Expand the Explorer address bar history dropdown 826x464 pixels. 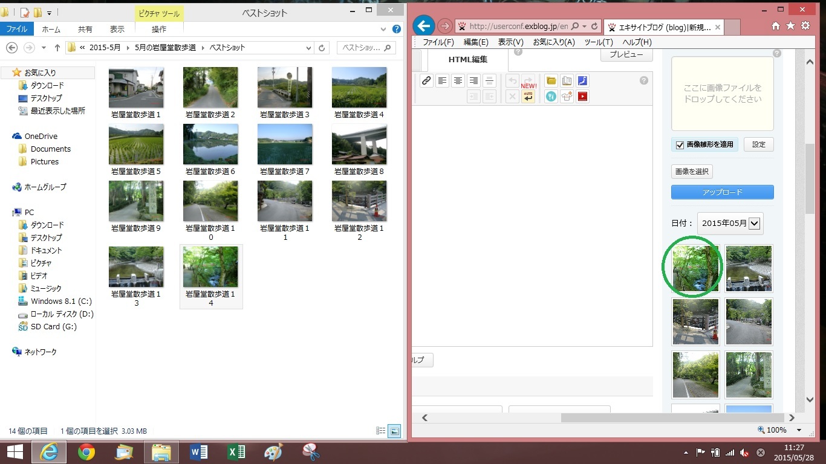coord(308,48)
